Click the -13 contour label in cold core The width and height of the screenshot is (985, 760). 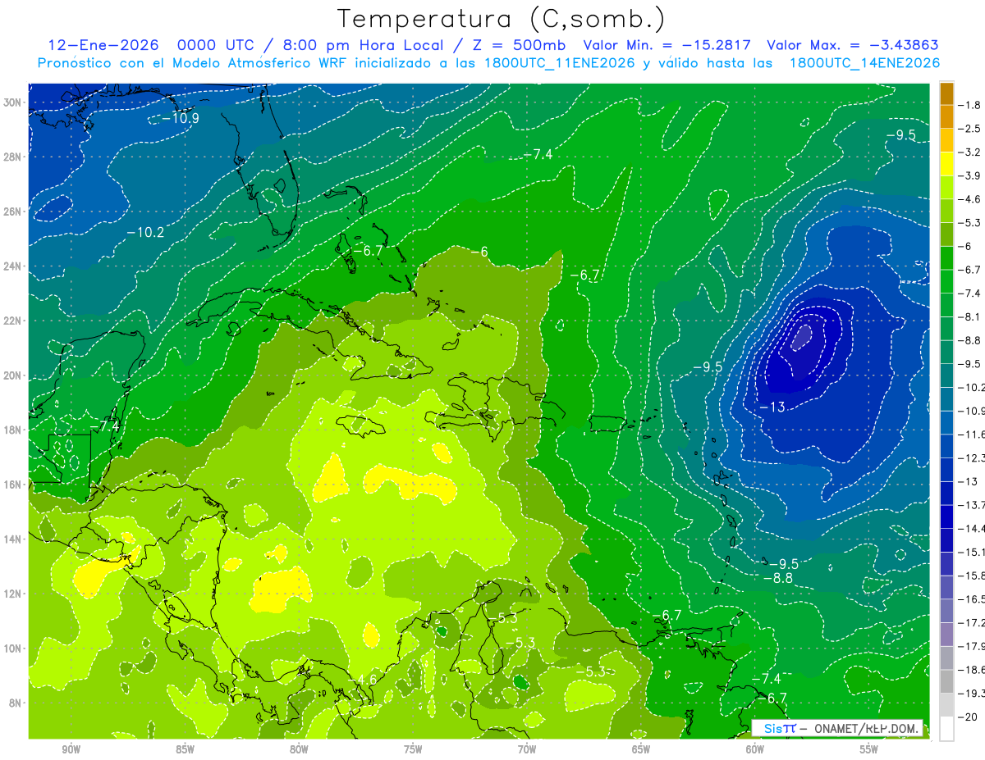772,407
